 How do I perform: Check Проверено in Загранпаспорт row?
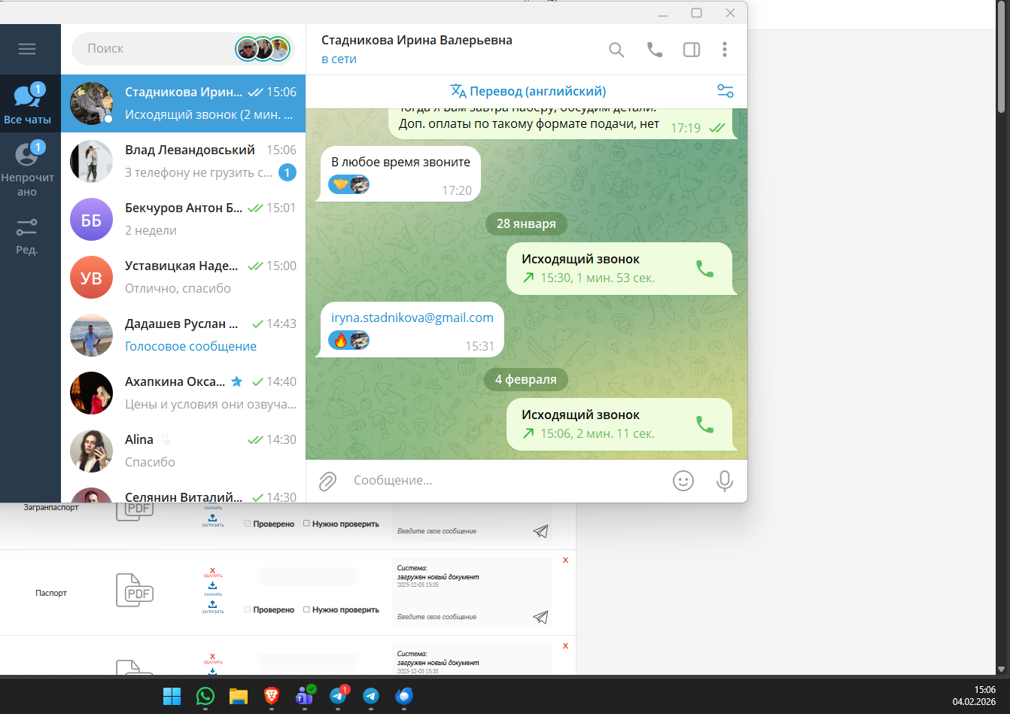pos(248,524)
